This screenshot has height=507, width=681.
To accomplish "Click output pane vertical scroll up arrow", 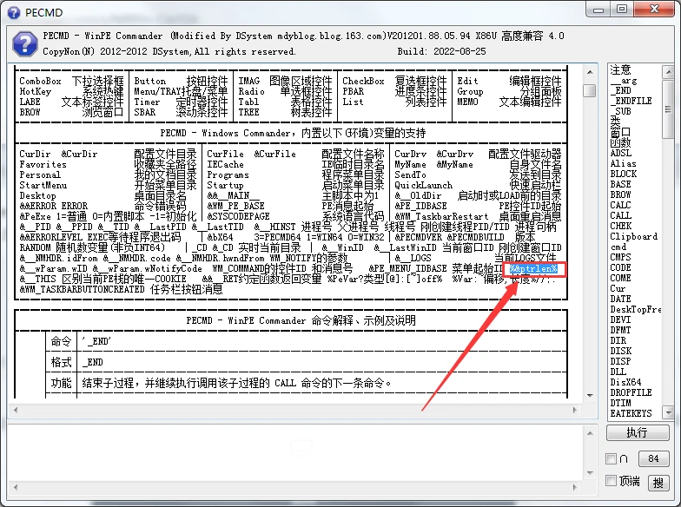I will click(x=589, y=432).
